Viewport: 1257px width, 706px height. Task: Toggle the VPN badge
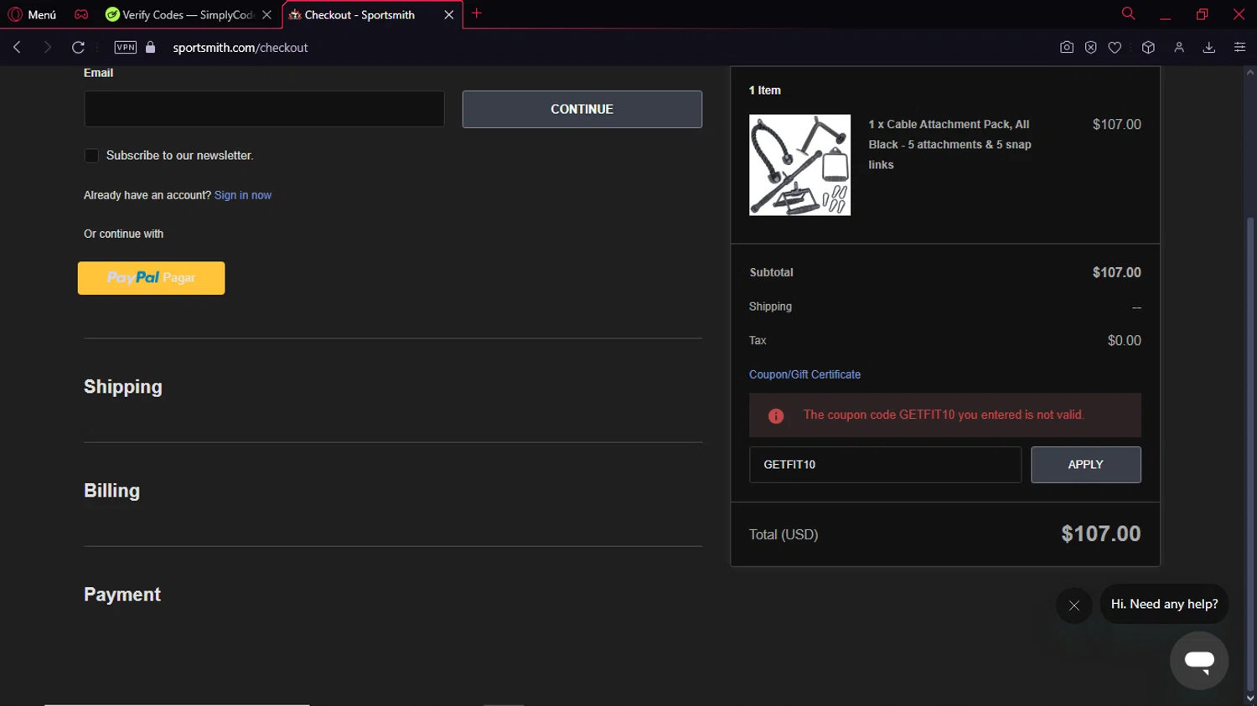tap(126, 47)
